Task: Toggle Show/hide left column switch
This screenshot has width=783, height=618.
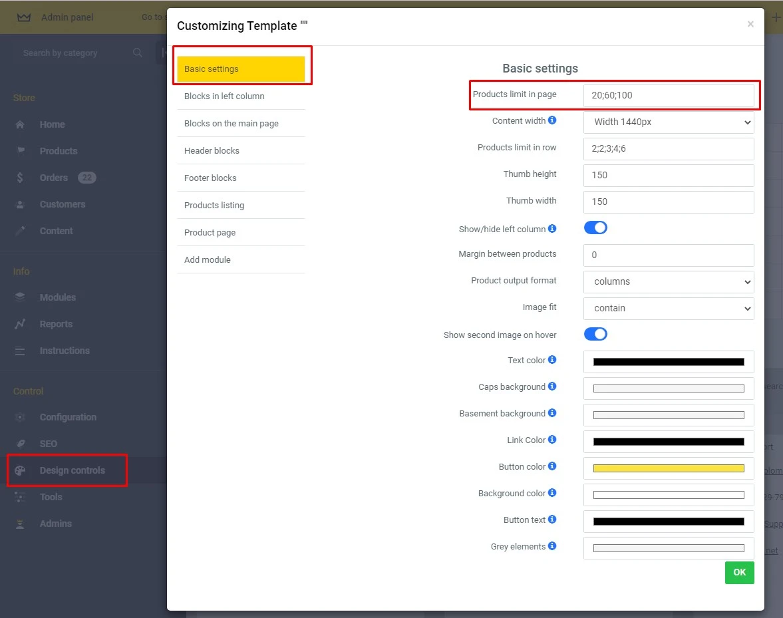Action: pos(595,228)
